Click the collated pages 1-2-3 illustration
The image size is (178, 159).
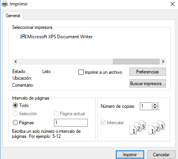(x=147, y=127)
